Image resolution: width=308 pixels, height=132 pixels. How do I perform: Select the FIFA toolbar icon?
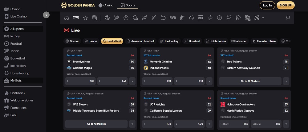173,18
